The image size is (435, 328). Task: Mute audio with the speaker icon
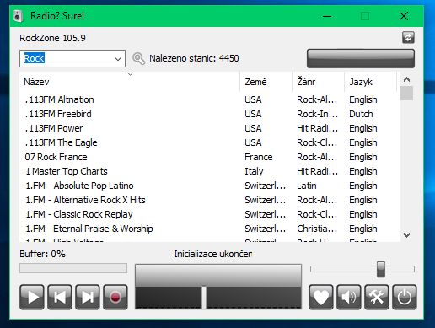[x=349, y=297]
